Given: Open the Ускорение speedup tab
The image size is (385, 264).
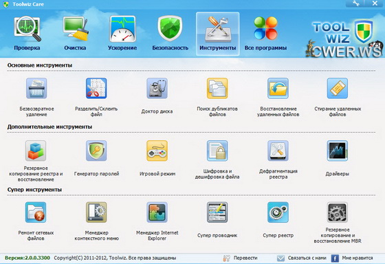Looking at the screenshot, I should coord(122,33).
